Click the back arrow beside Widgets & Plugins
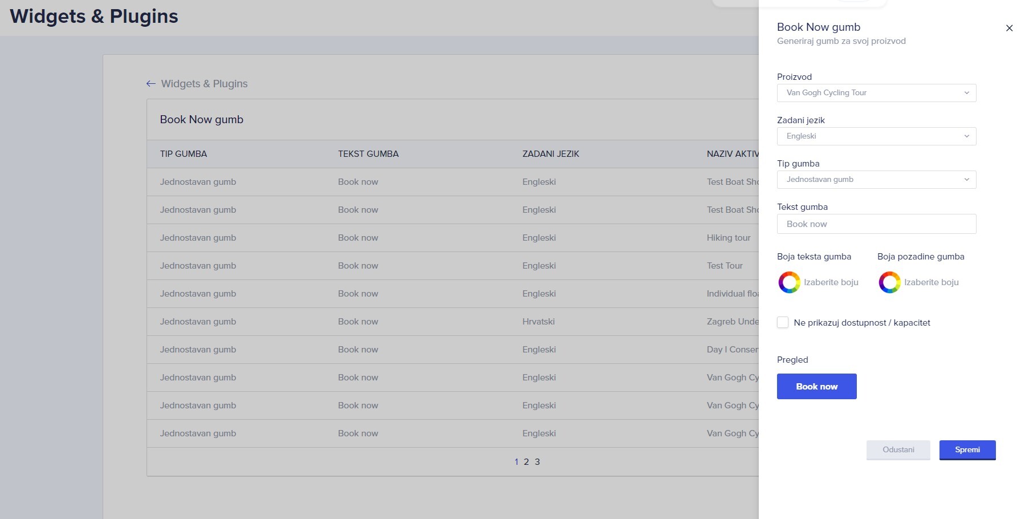 (151, 84)
